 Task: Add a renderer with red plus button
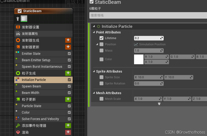tap(68, 132)
